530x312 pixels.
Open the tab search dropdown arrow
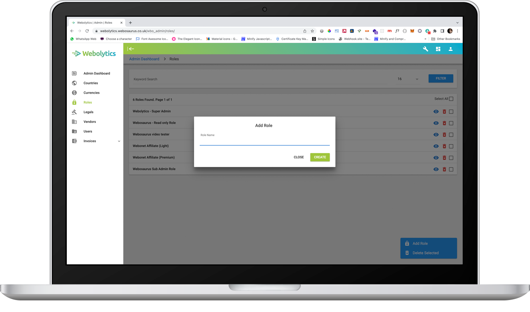458,23
